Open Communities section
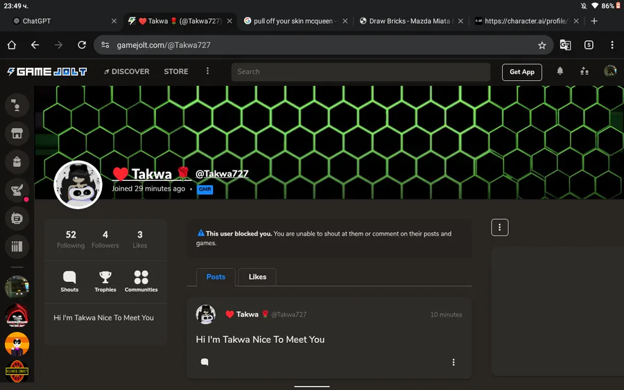Viewport: 624px width, 390px height. point(141,281)
